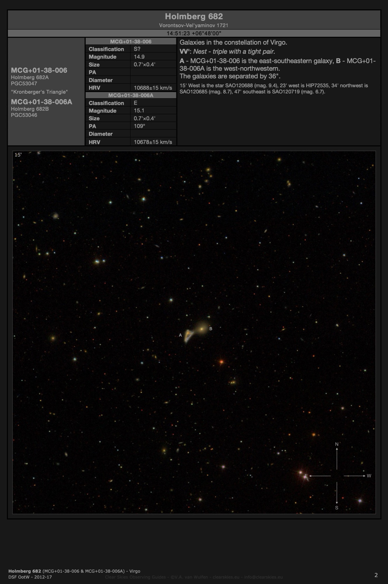The height and width of the screenshot is (584, 388).
Task: Click the bright red star below the galaxies
Action: pyautogui.click(x=221, y=362)
